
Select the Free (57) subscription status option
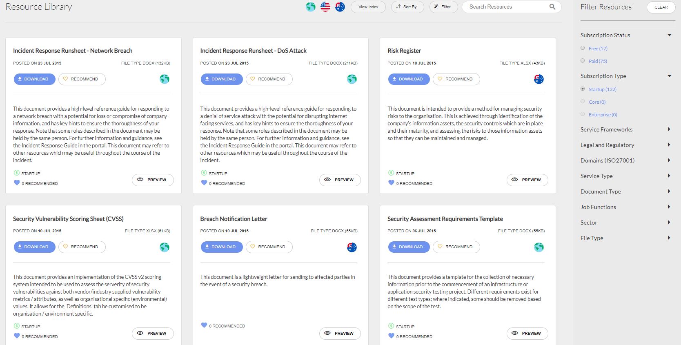tap(583, 48)
